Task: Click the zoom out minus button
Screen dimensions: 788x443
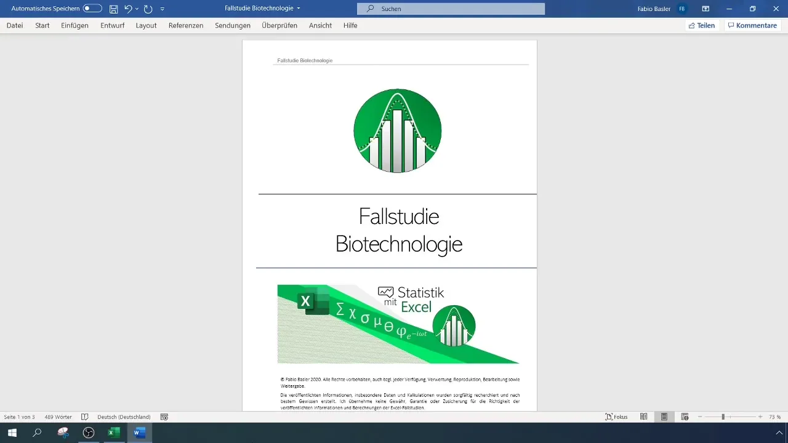Action: point(701,417)
